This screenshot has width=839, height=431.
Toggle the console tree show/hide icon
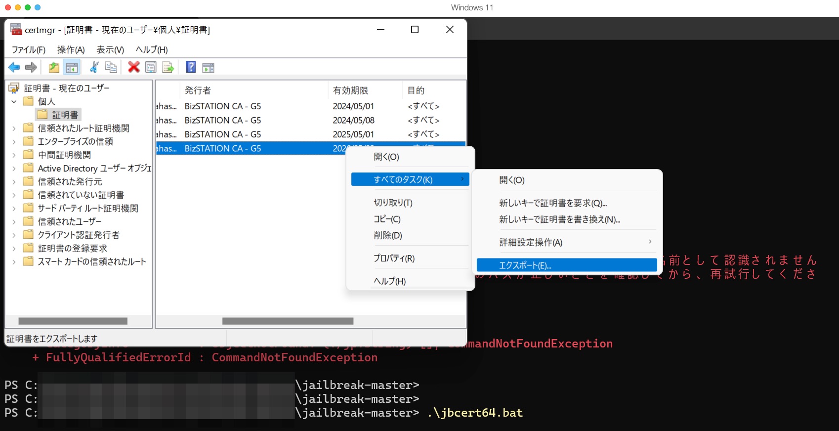point(72,67)
